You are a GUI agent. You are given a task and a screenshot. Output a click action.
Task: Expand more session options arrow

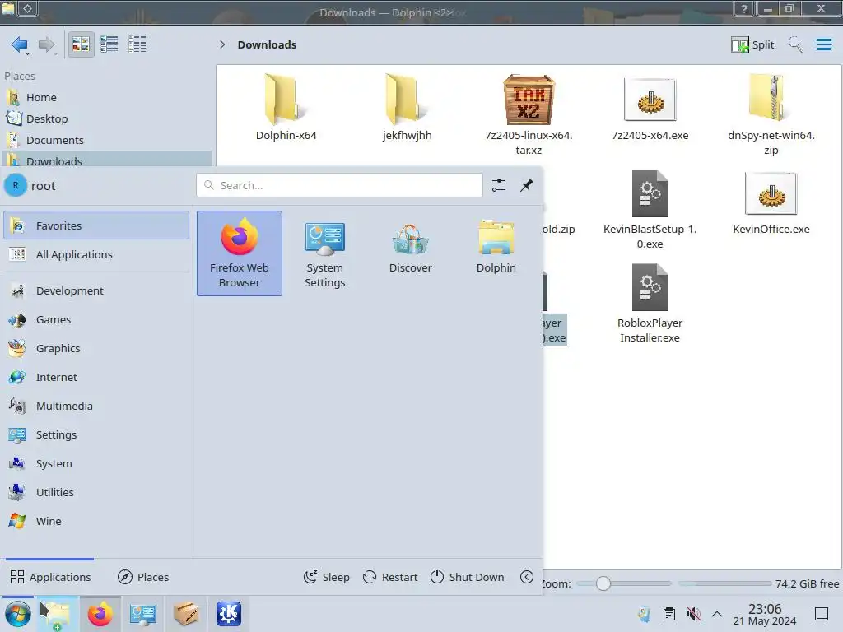[x=527, y=577]
